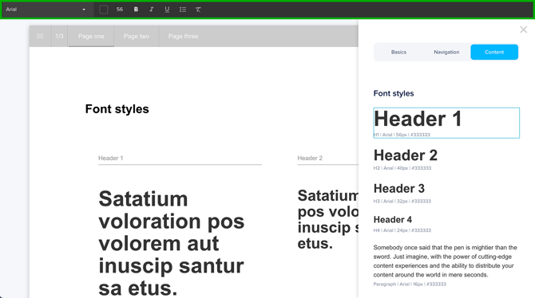Image resolution: width=535 pixels, height=298 pixels.
Task: Switch to the Navigation tab
Action: pos(446,52)
